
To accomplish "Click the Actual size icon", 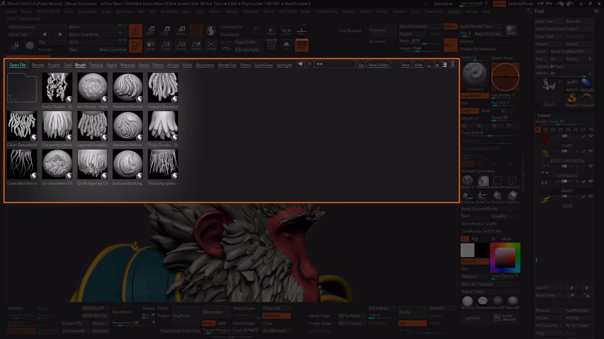I will coord(181,46).
